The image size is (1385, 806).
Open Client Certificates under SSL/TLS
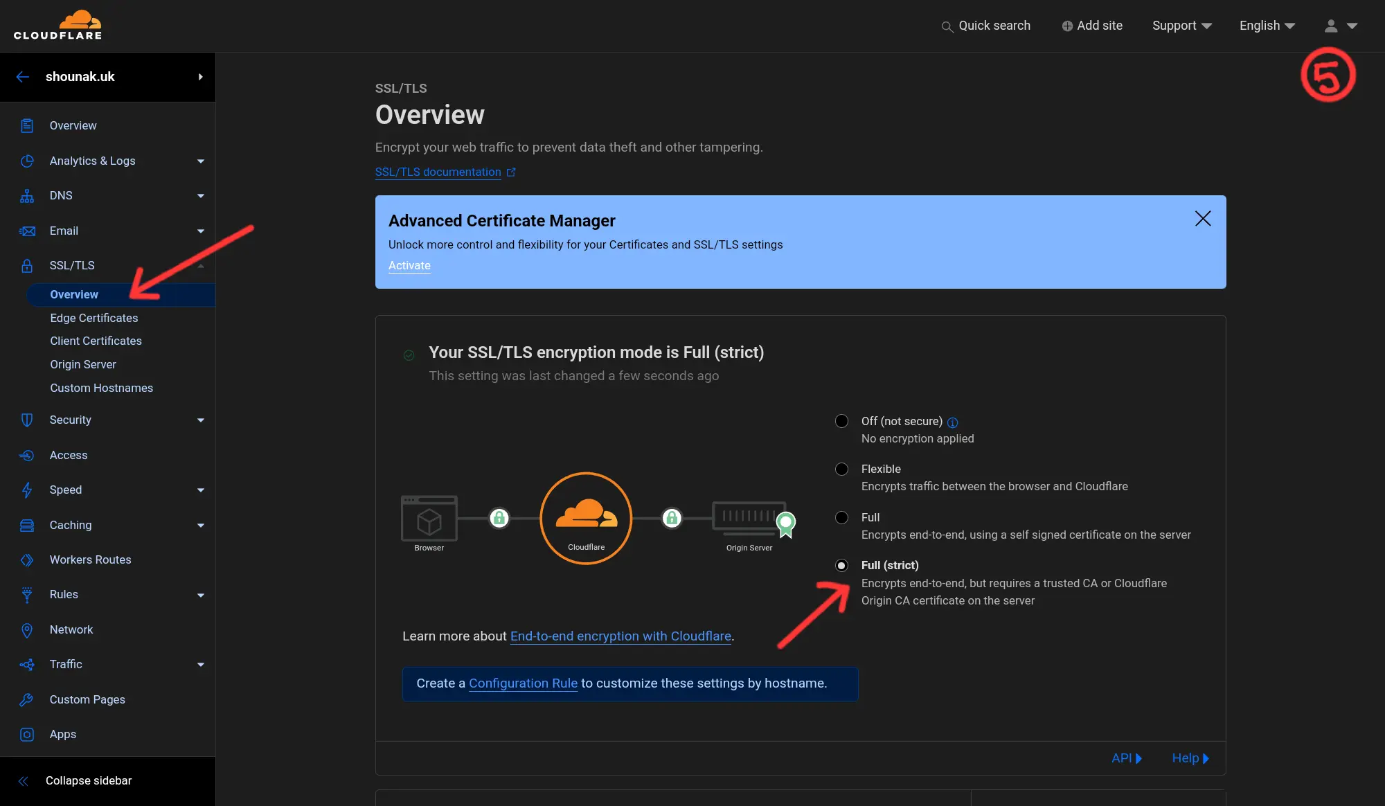tap(96, 341)
